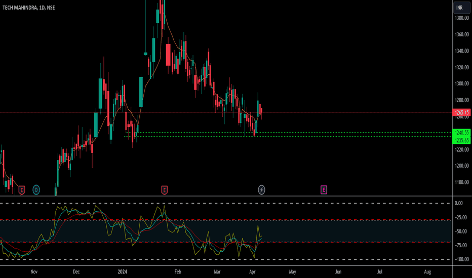Click the green 1235.65 price level label
Image resolution: width=472 pixels, height=278 pixels.
click(462, 141)
